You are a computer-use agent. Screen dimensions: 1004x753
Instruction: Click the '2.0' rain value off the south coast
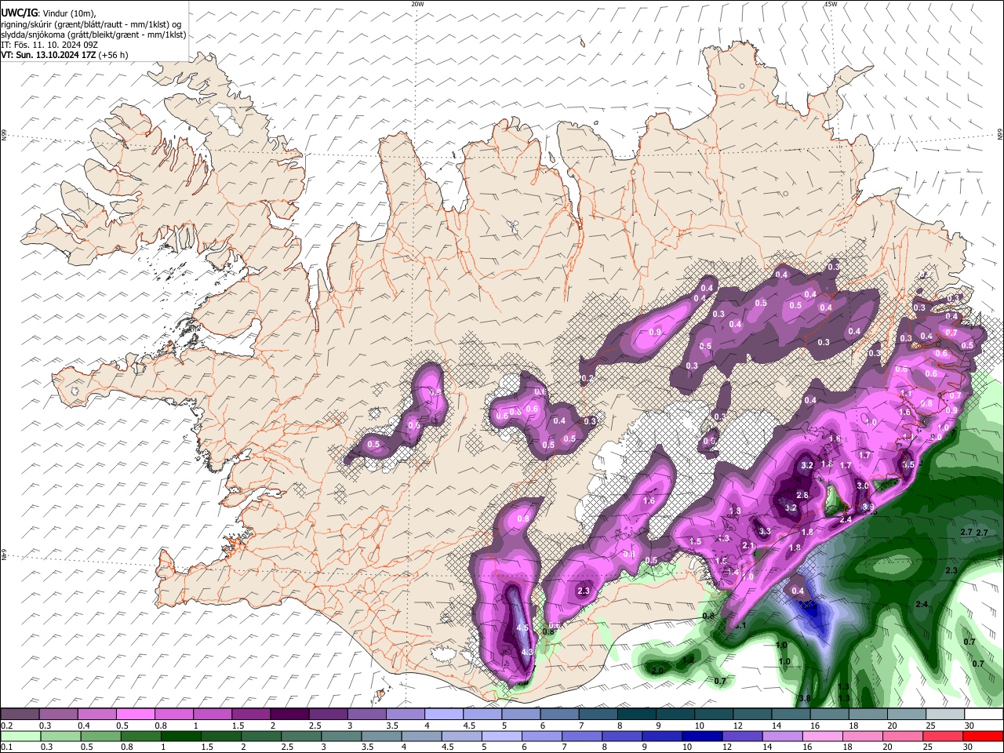coord(657,671)
